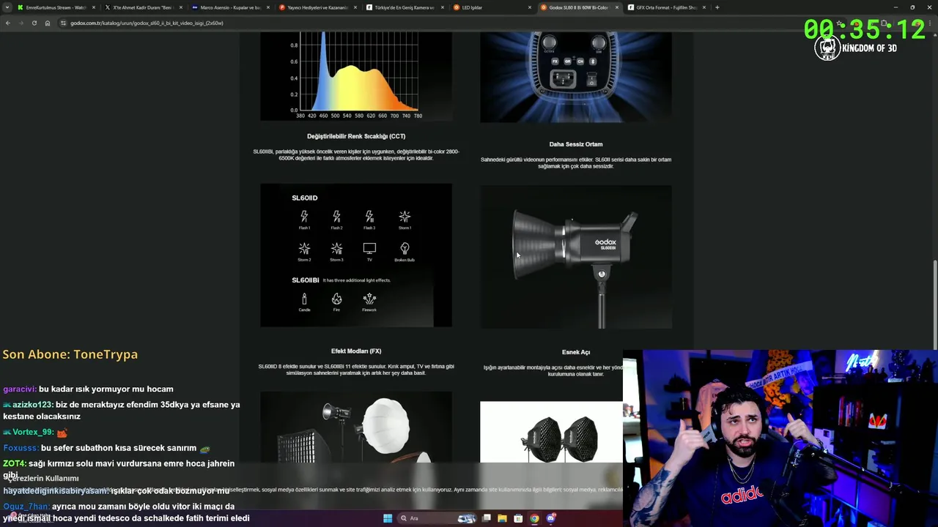Click the color spectrum CCT chart image
938x527 pixels.
[x=356, y=77]
